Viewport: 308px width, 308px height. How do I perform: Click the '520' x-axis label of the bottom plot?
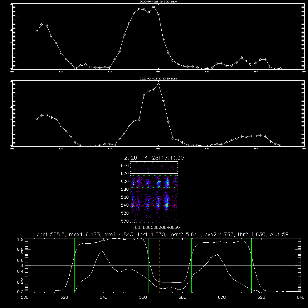click(x=64, y=298)
